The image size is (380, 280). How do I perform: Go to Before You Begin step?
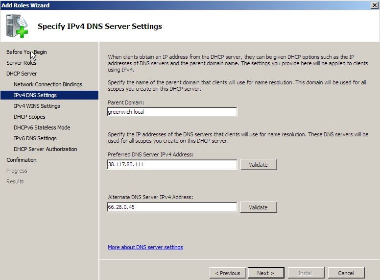26,52
